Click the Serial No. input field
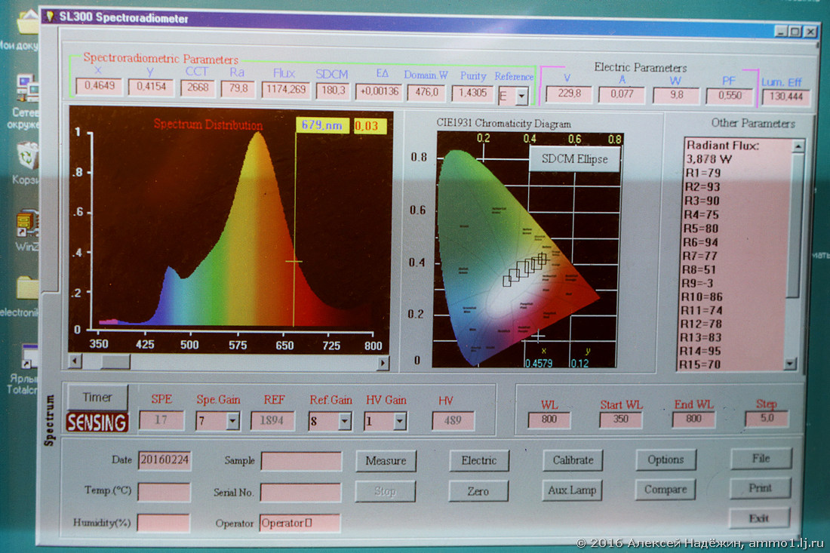Viewport: 830px width, 553px height. tap(300, 492)
